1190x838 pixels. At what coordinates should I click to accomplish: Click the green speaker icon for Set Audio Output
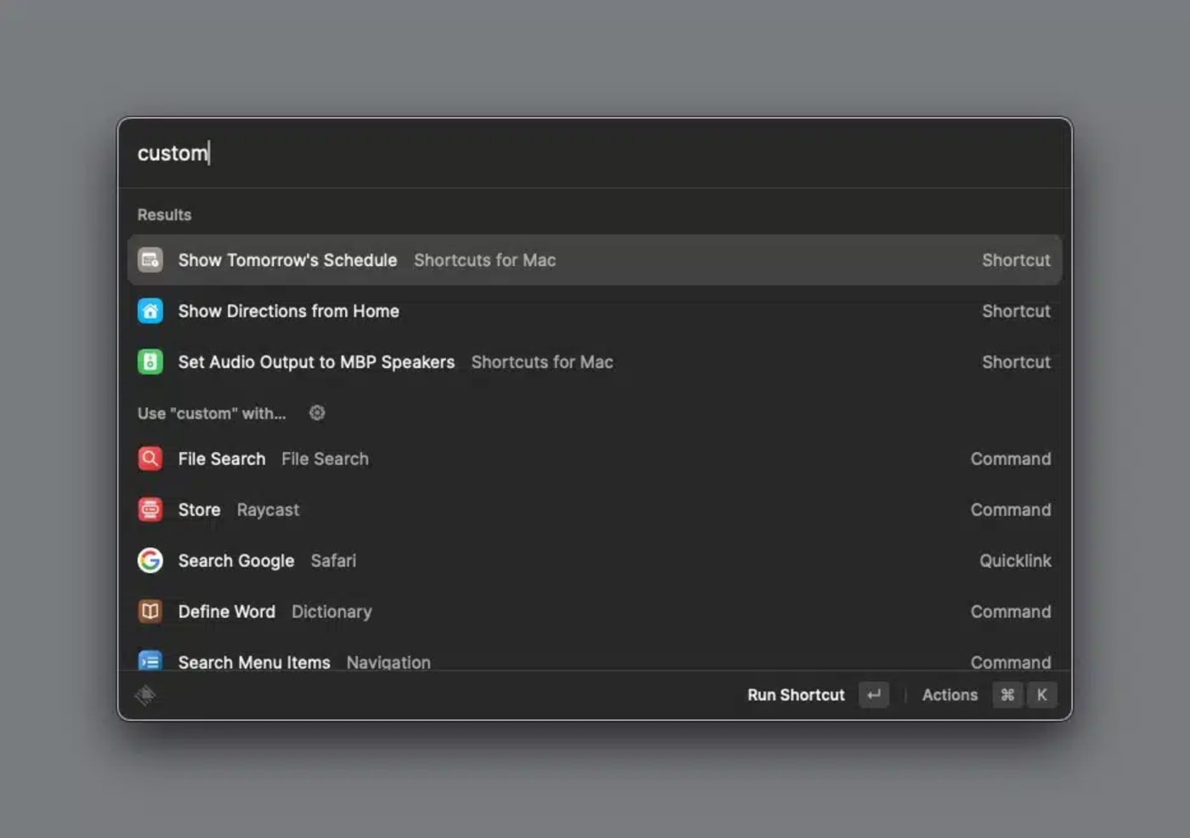click(150, 362)
